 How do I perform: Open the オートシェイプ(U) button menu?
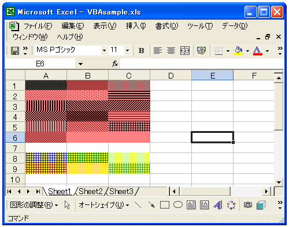(x=104, y=205)
